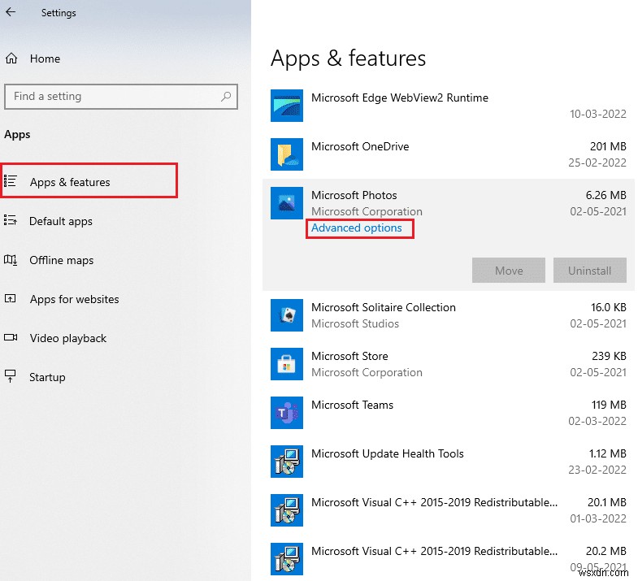Focus the Find a setting search box
The image size is (638, 581).
pos(121,97)
